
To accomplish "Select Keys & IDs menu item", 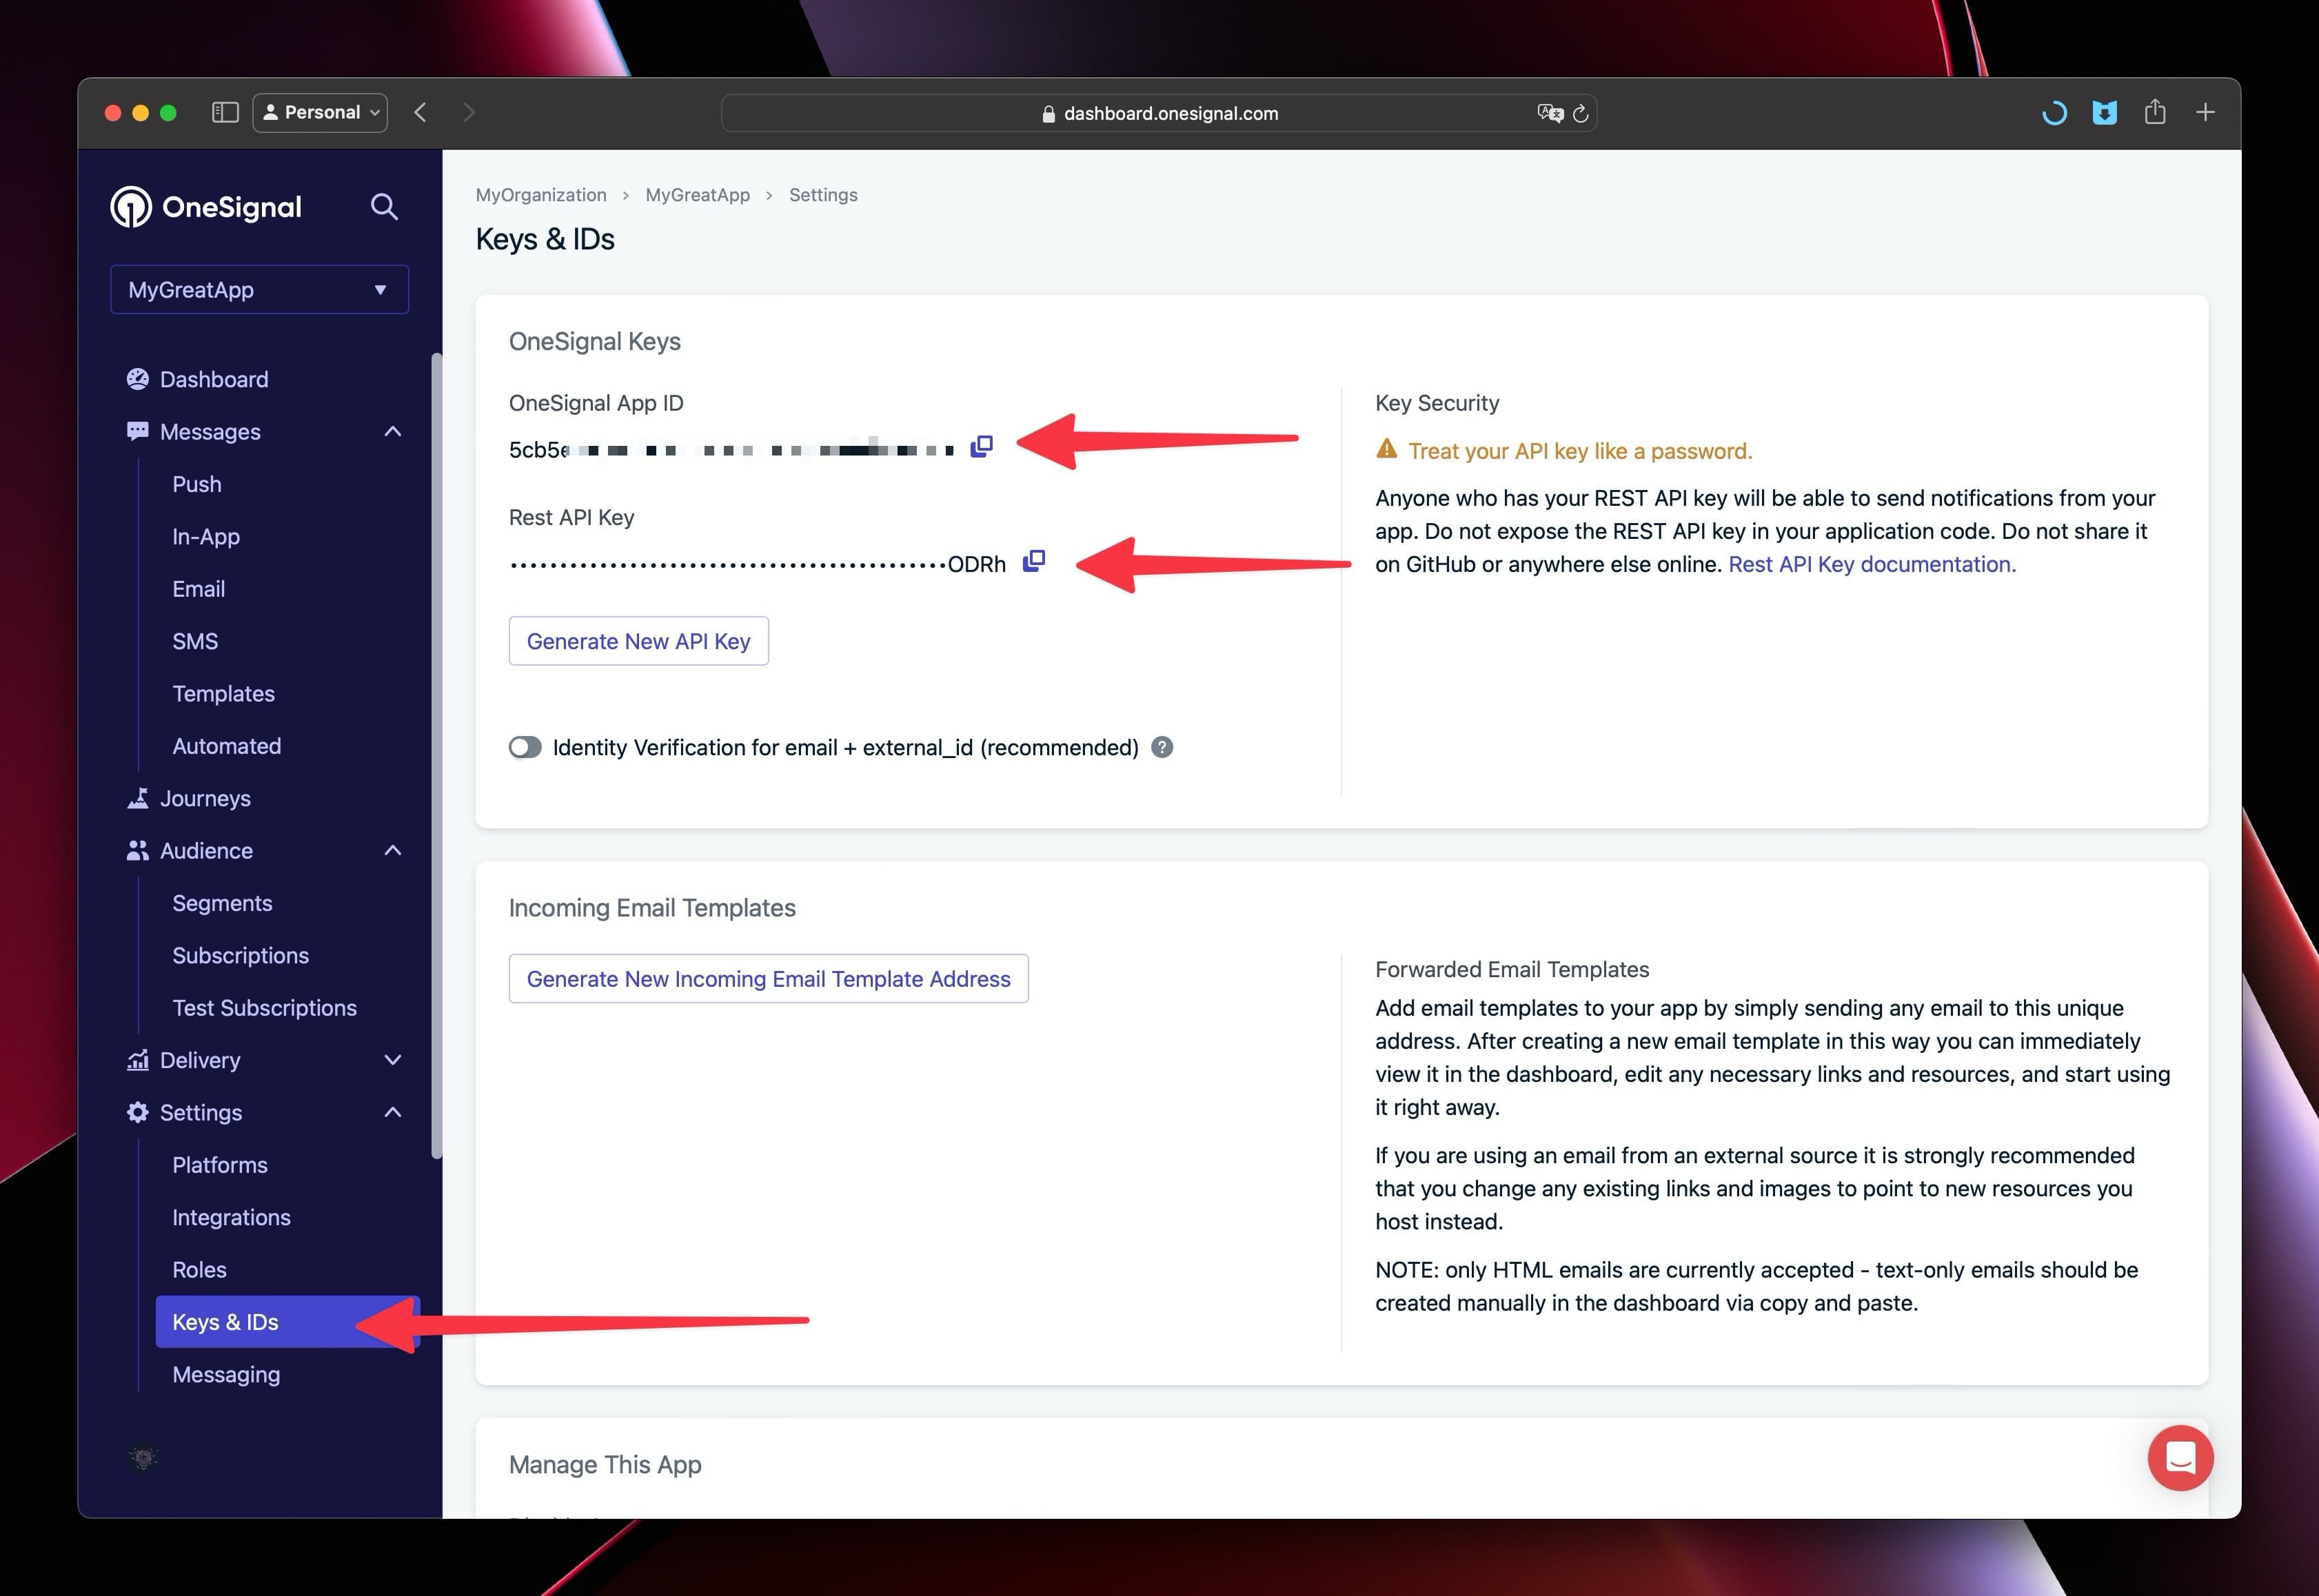I will click(225, 1321).
